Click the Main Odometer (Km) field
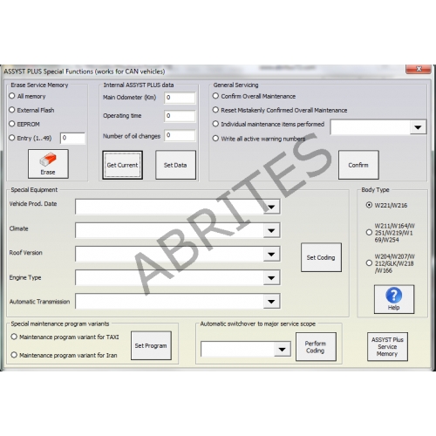Viewport: 436px width, 436px height. (x=180, y=98)
